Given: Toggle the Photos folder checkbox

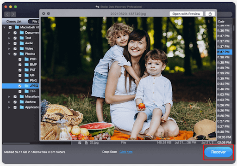Looking at the screenshot, I should coord(15,54).
